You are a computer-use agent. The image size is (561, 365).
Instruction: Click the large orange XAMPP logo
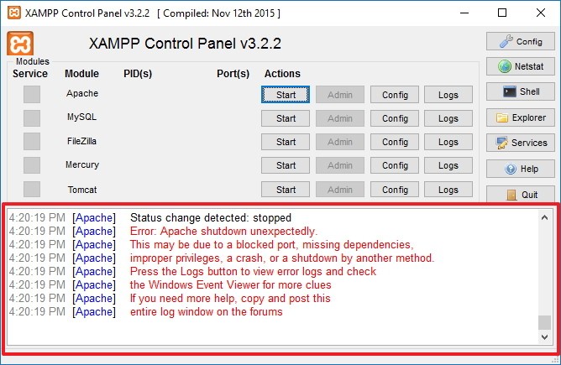(20, 44)
